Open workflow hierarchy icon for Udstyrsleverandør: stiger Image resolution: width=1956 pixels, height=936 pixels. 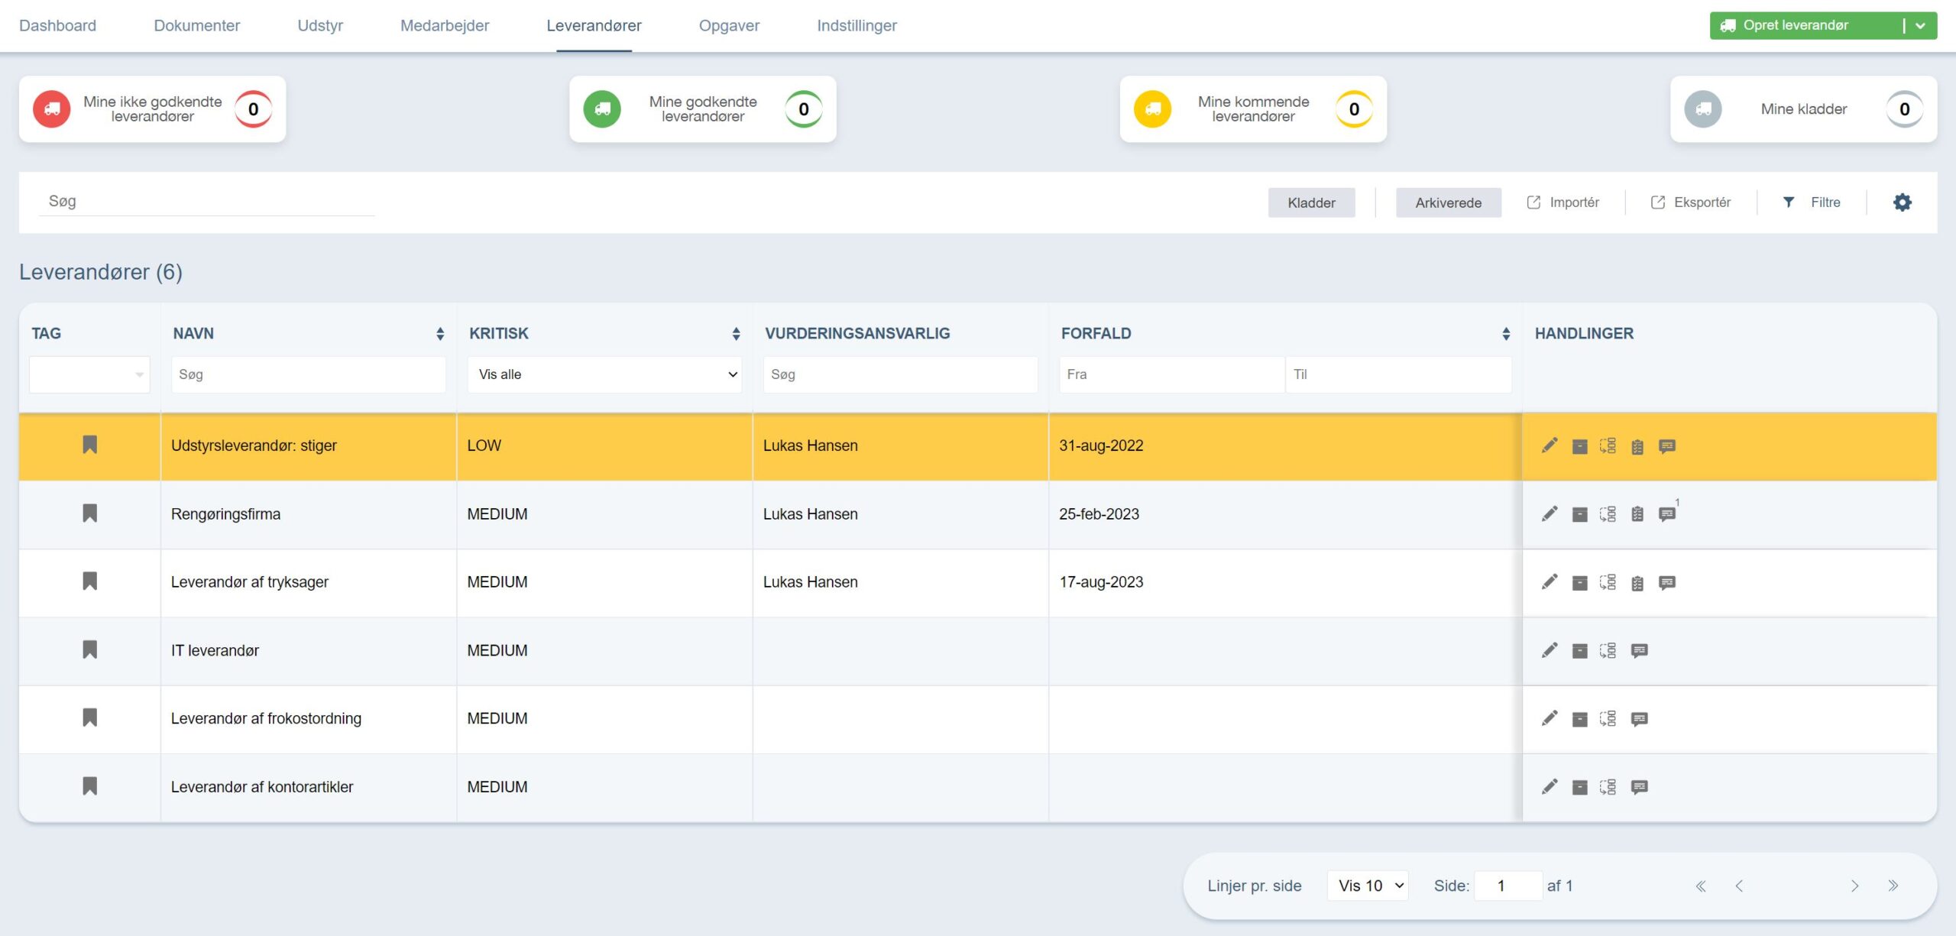(1608, 445)
